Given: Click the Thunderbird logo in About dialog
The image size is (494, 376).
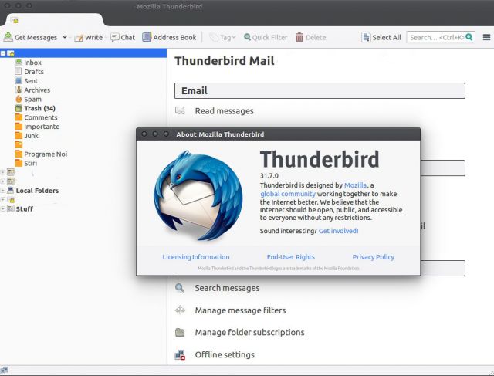Looking at the screenshot, I should point(198,195).
